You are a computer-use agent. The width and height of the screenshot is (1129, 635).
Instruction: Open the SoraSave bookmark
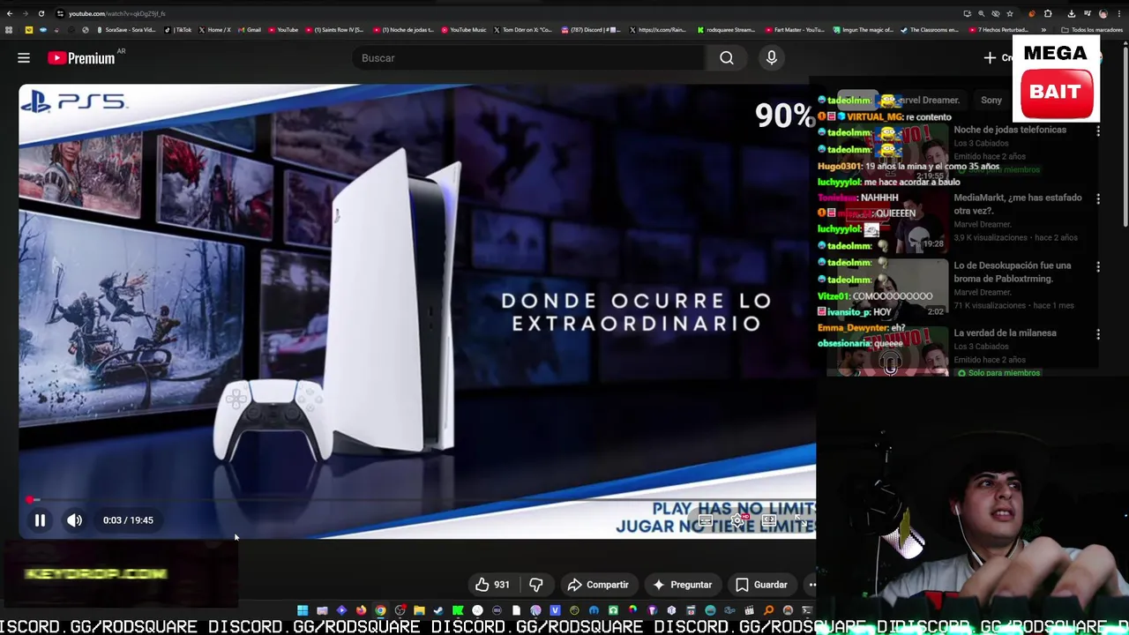(x=127, y=30)
